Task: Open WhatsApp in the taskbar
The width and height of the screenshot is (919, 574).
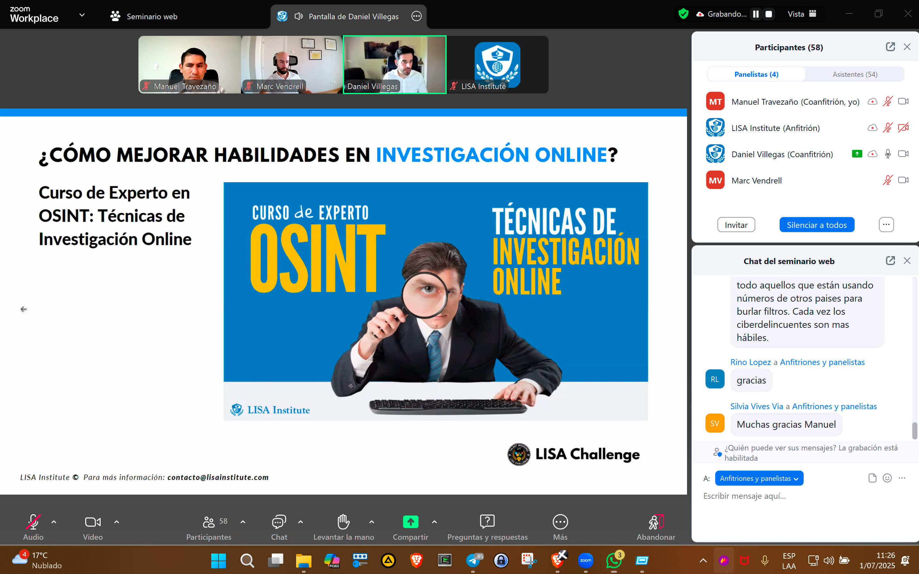Action: point(614,560)
